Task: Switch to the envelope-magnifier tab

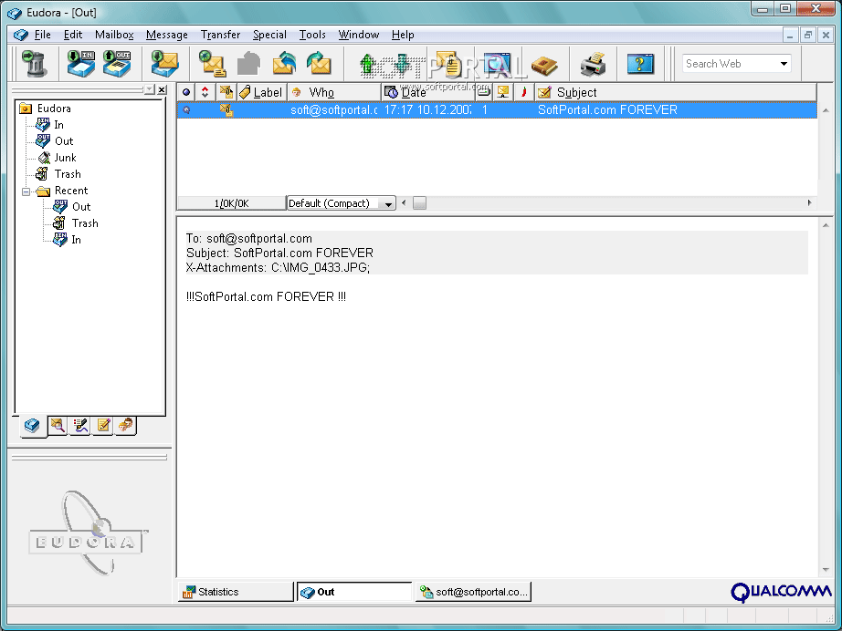Action: coord(58,426)
